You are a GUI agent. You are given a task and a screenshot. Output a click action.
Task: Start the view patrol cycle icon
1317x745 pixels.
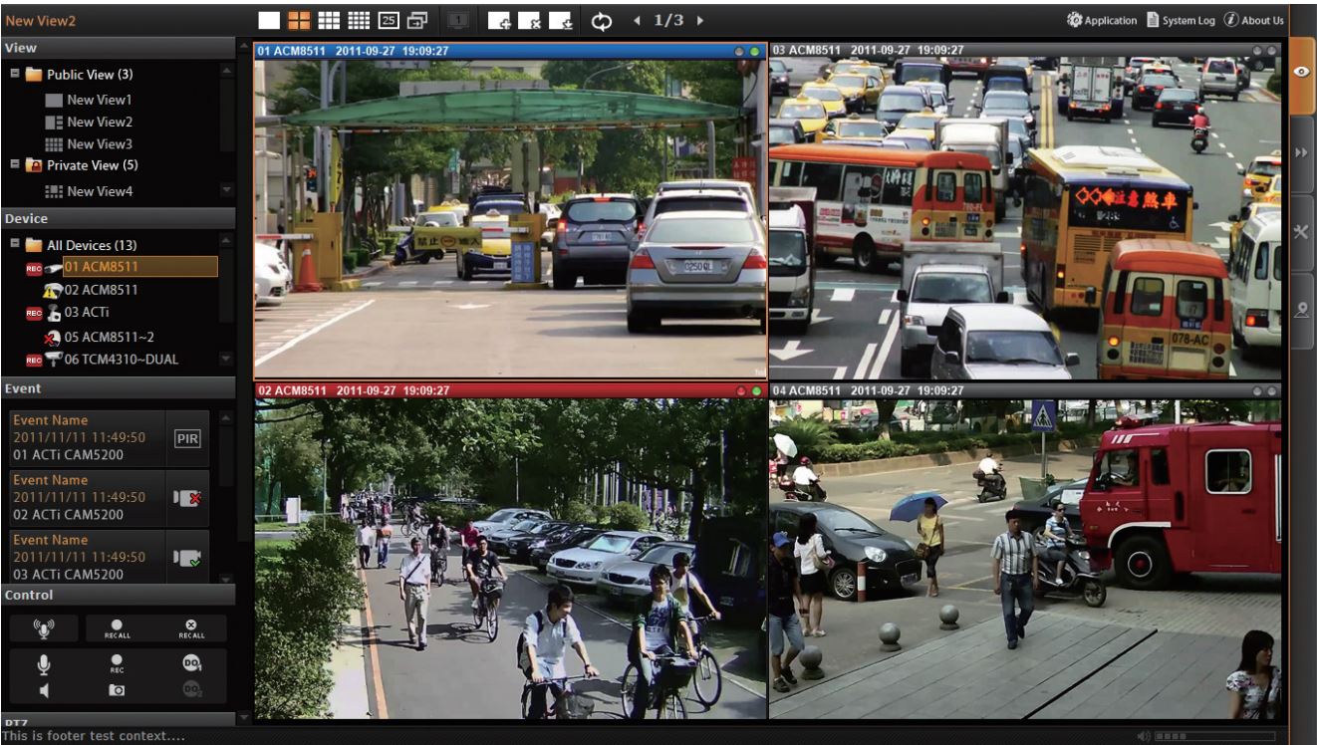pyautogui.click(x=602, y=21)
